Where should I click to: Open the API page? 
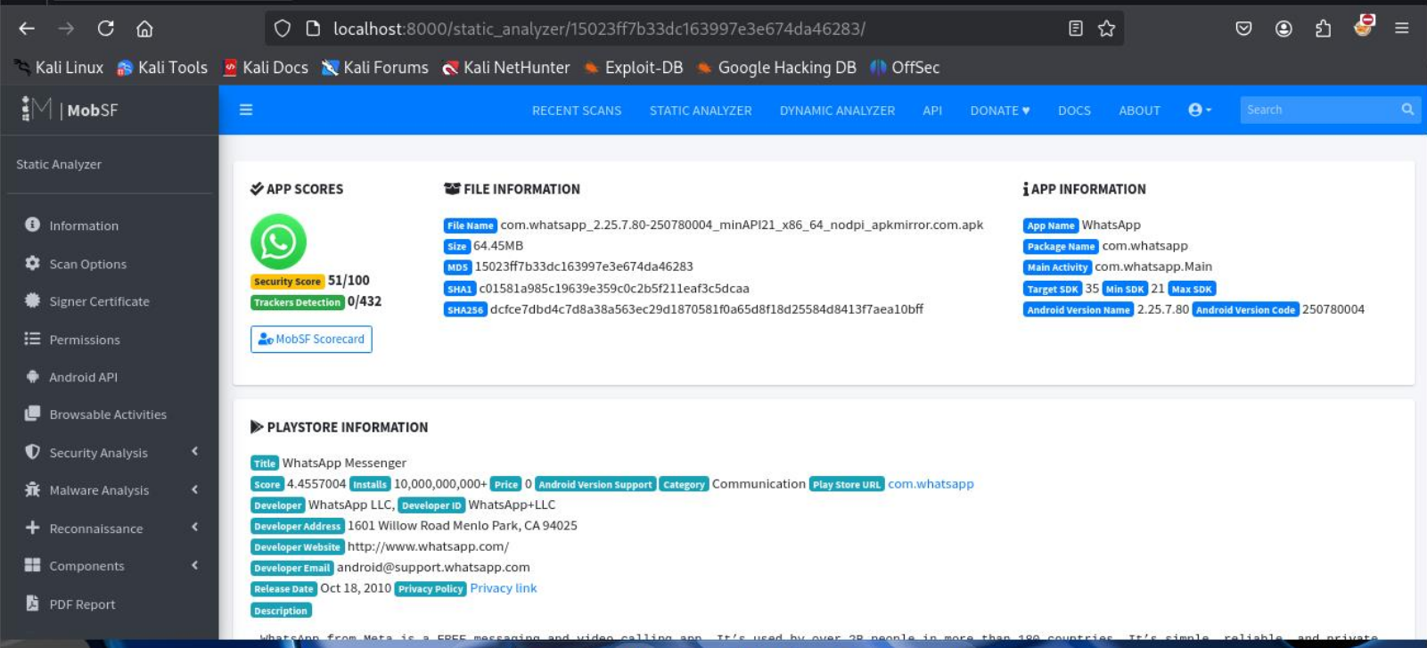tap(932, 111)
